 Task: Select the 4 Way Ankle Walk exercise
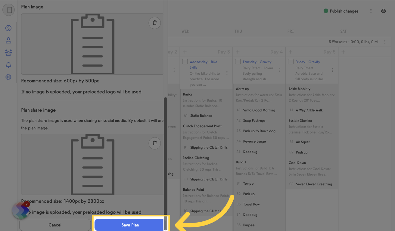pyautogui.click(x=309, y=110)
